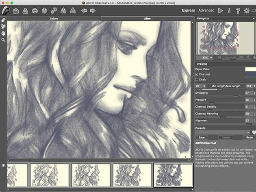Click the Open image icon in toolbar
The image size is (256, 192).
[x=16, y=11]
